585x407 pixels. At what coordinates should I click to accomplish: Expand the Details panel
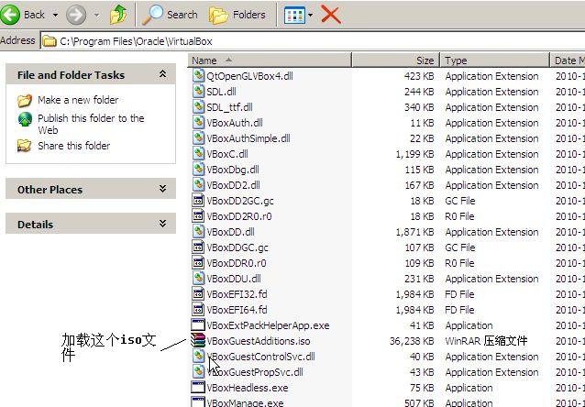(162, 224)
